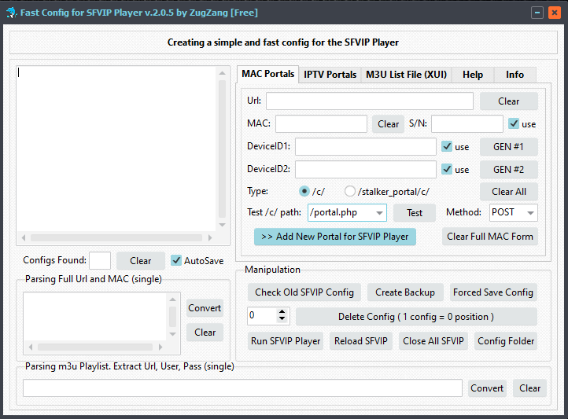Click scroll left arrow in Url/MAC parsing box
Image resolution: width=568 pixels, height=419 pixels.
click(31, 347)
